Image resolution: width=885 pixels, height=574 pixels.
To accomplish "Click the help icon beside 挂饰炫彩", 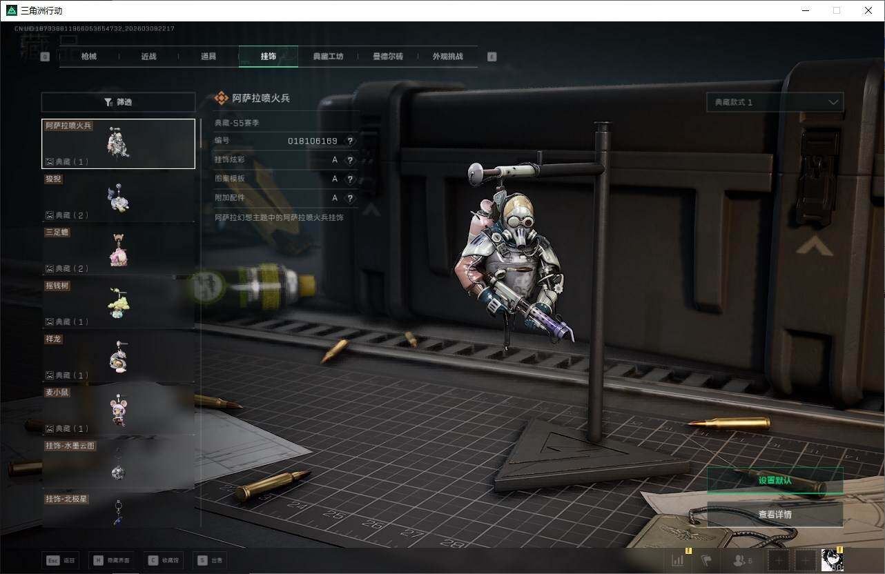I will pos(350,160).
